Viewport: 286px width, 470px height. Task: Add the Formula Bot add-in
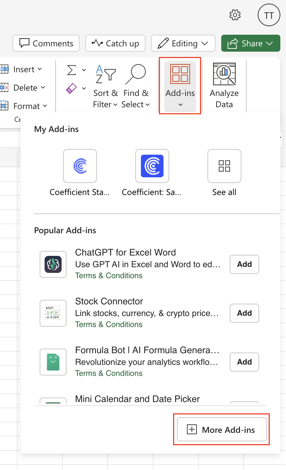(244, 362)
